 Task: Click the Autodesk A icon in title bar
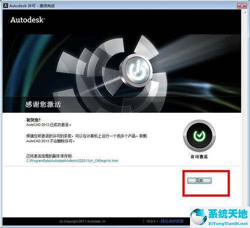coord(5,5)
